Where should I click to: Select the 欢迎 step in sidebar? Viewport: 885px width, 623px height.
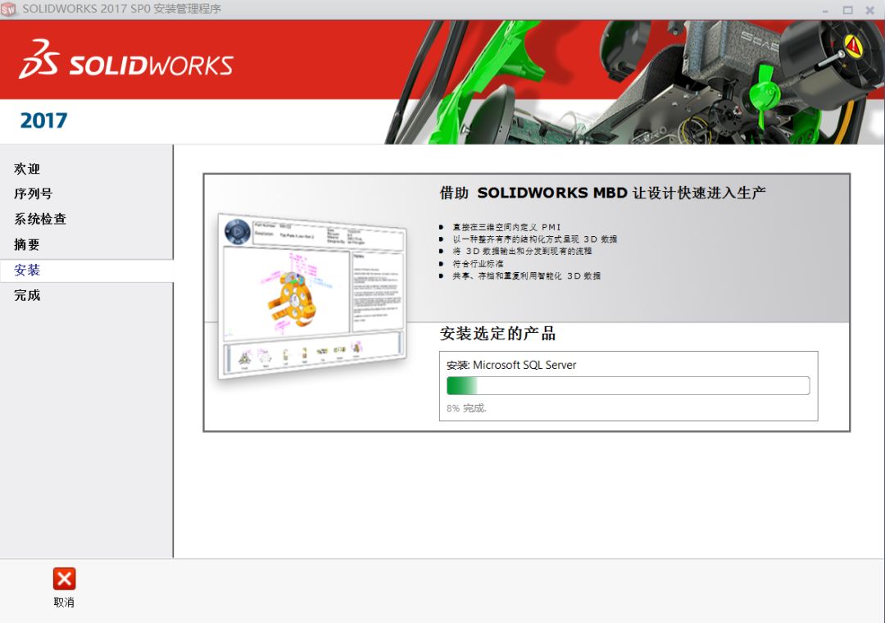27,168
